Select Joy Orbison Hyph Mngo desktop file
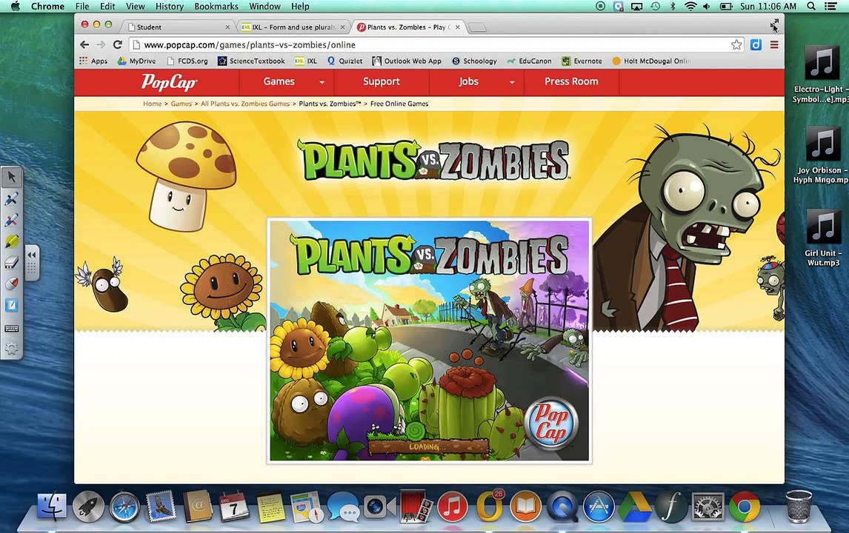 [822, 155]
